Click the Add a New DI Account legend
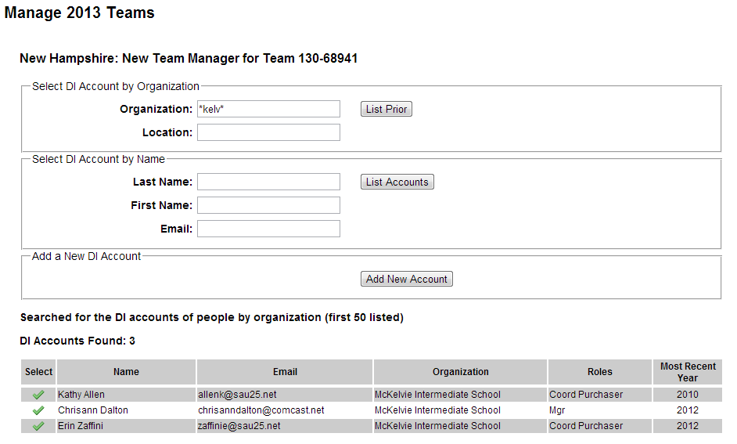Image resolution: width=737 pixels, height=444 pixels. (x=86, y=256)
